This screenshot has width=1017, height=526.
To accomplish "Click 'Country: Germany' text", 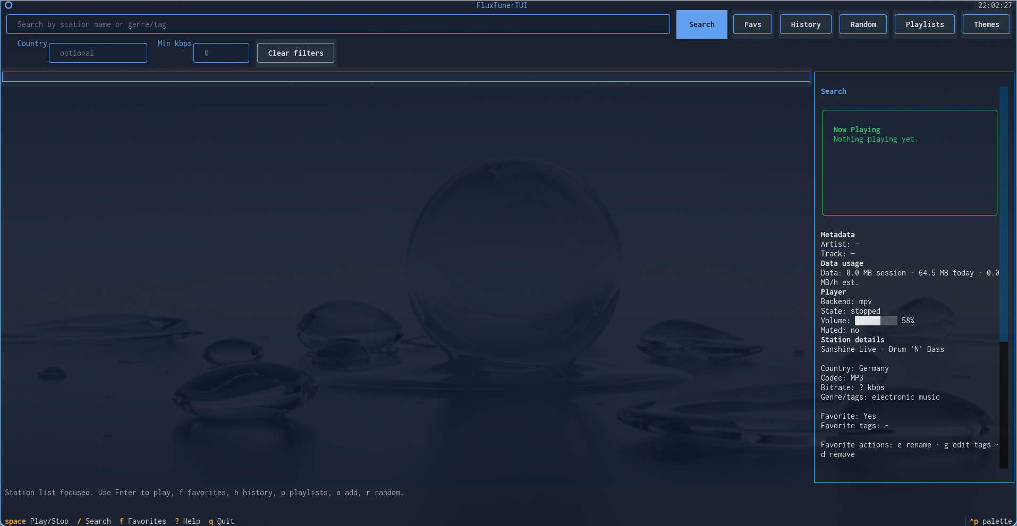I will click(854, 368).
